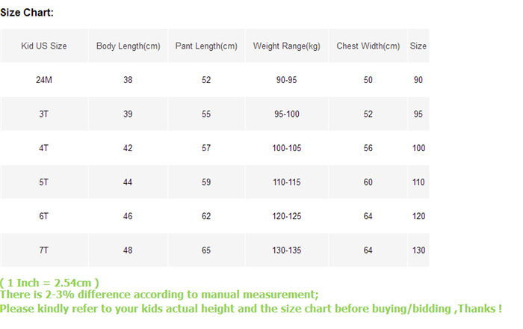Click the '( 1 Inch = 2.54cm )' note
523x329 pixels.
click(50, 283)
